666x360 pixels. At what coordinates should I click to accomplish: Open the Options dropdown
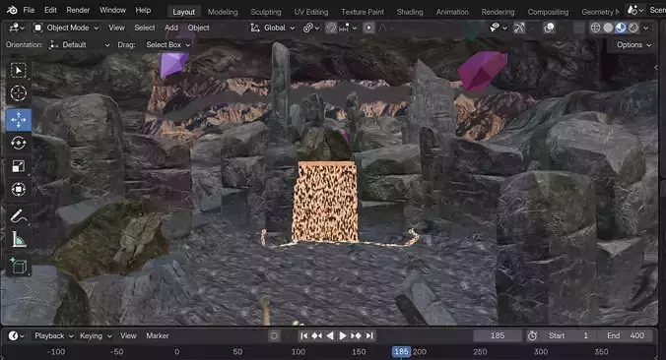633,45
